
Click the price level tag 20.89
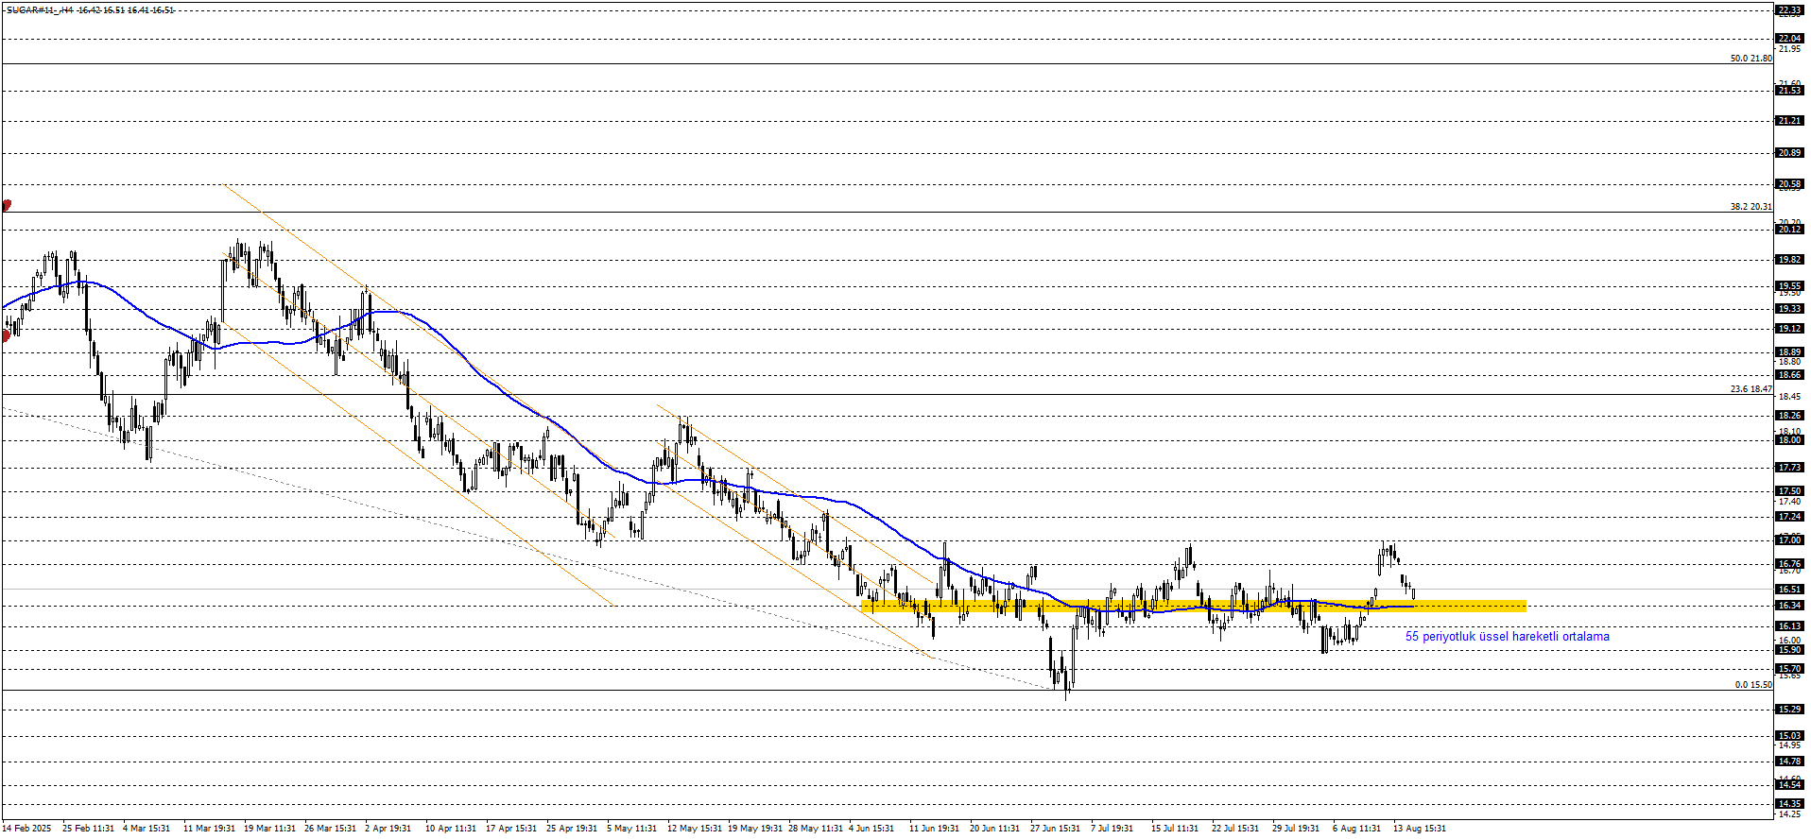point(1789,153)
